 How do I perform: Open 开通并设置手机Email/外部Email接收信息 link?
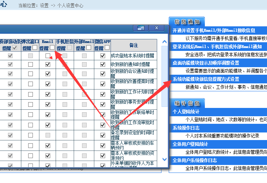coord(214,31)
